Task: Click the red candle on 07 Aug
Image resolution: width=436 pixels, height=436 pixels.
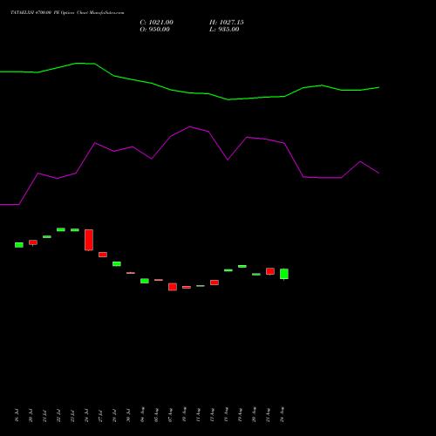Action: click(173, 287)
